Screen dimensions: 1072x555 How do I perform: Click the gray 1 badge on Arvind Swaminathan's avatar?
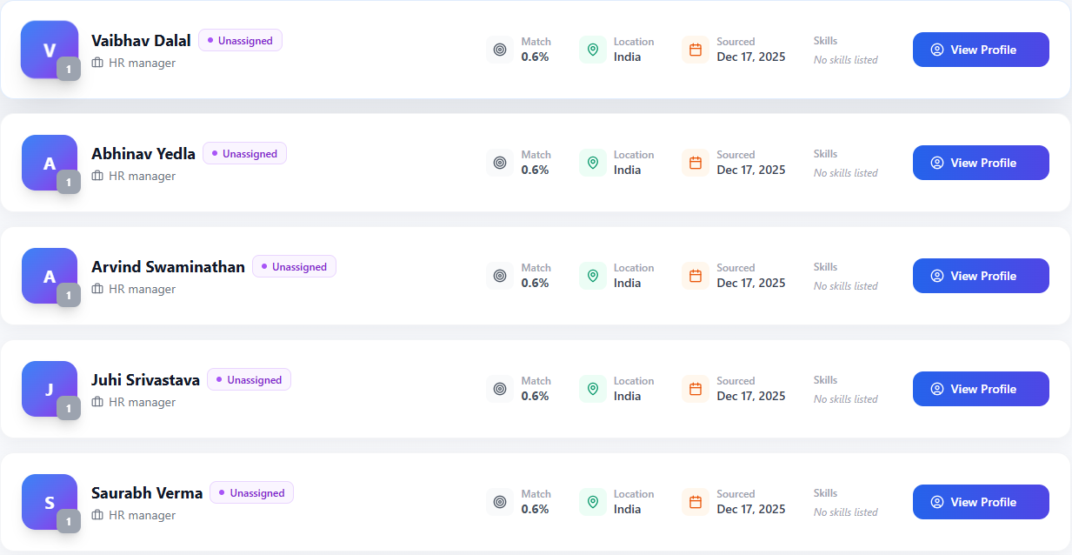click(x=69, y=295)
